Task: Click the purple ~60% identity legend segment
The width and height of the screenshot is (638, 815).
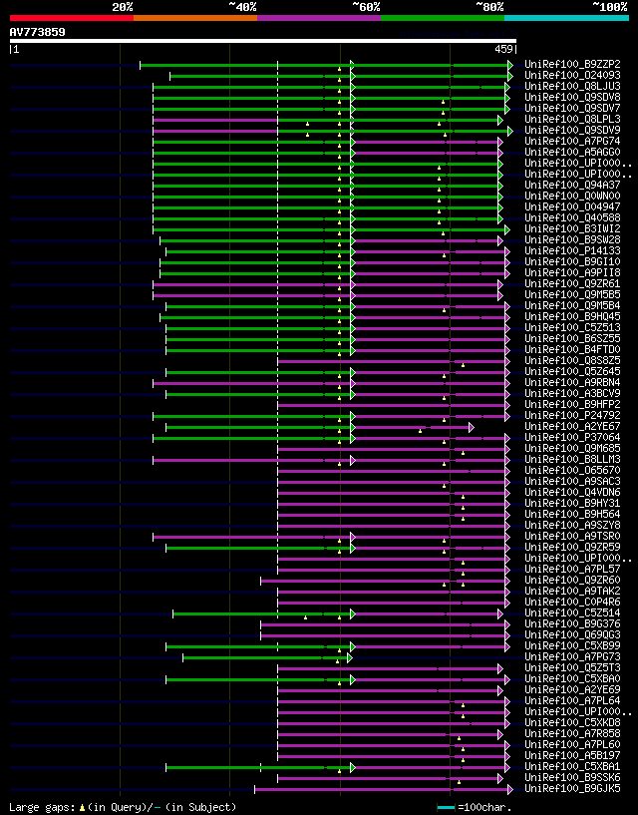Action: click(319, 18)
